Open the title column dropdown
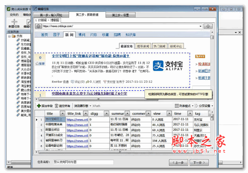 click(62, 114)
